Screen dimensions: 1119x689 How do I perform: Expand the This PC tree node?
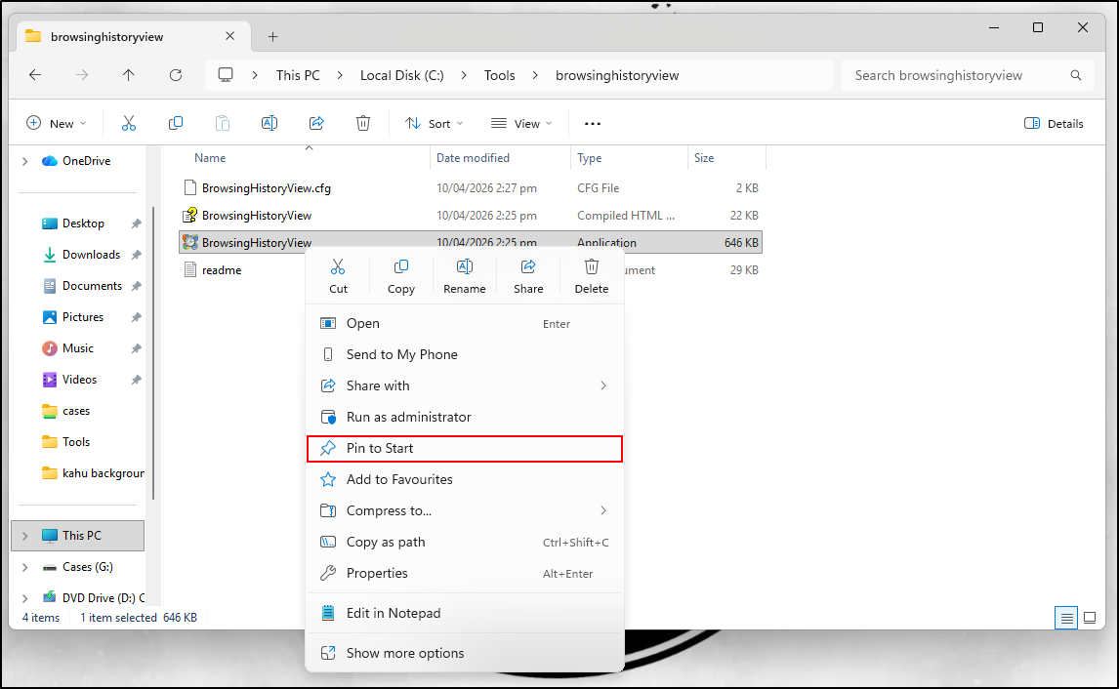[25, 536]
